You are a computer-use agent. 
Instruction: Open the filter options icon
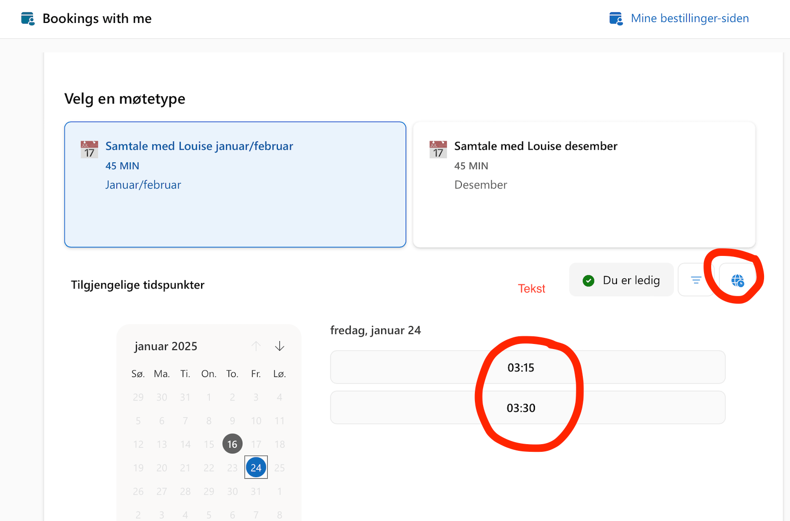(696, 280)
